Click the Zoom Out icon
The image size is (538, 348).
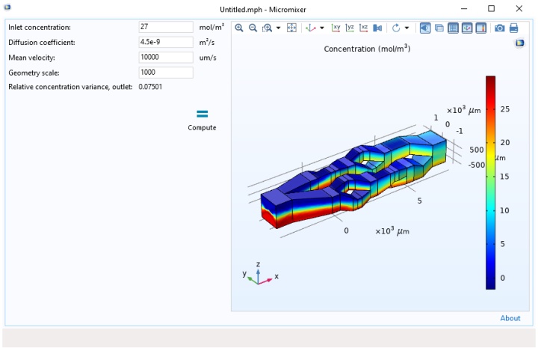(x=253, y=28)
